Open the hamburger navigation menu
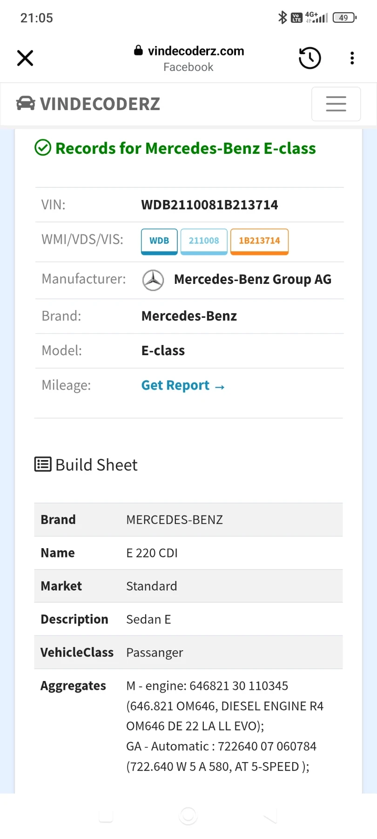 pos(336,104)
